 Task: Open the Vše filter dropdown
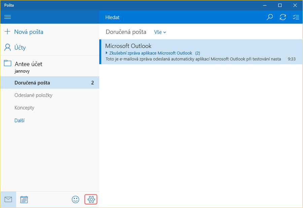[160, 32]
